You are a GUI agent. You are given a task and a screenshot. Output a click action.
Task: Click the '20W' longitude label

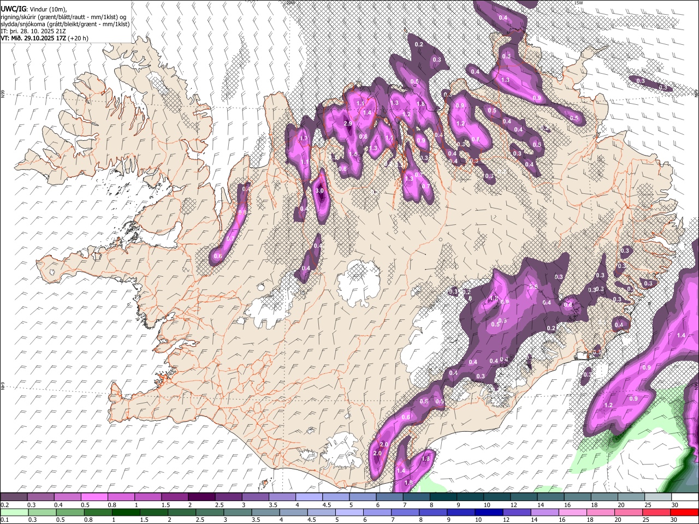pyautogui.click(x=290, y=3)
